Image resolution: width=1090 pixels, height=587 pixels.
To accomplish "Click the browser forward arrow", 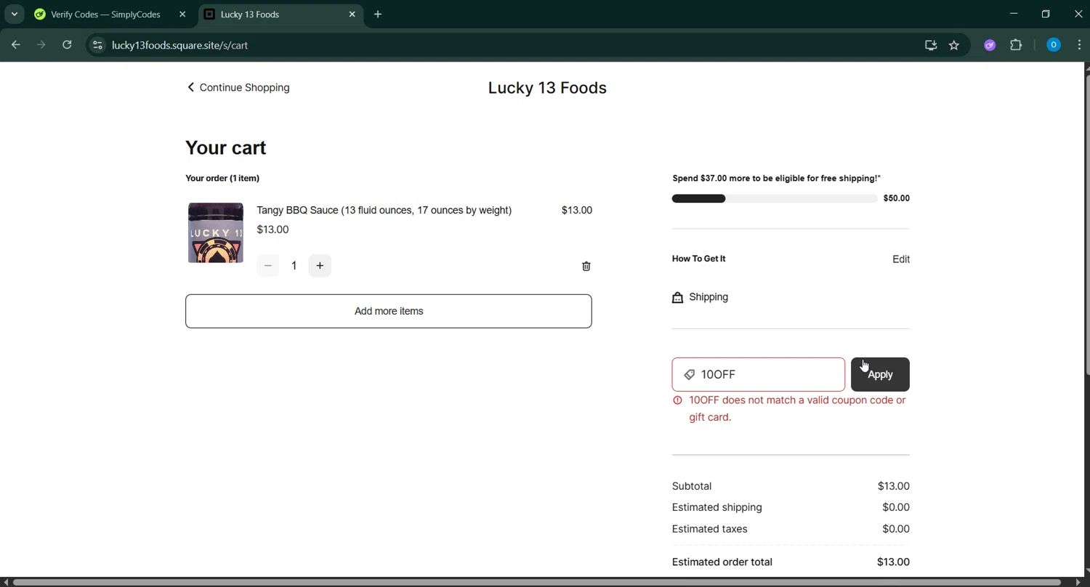I will coord(41,45).
